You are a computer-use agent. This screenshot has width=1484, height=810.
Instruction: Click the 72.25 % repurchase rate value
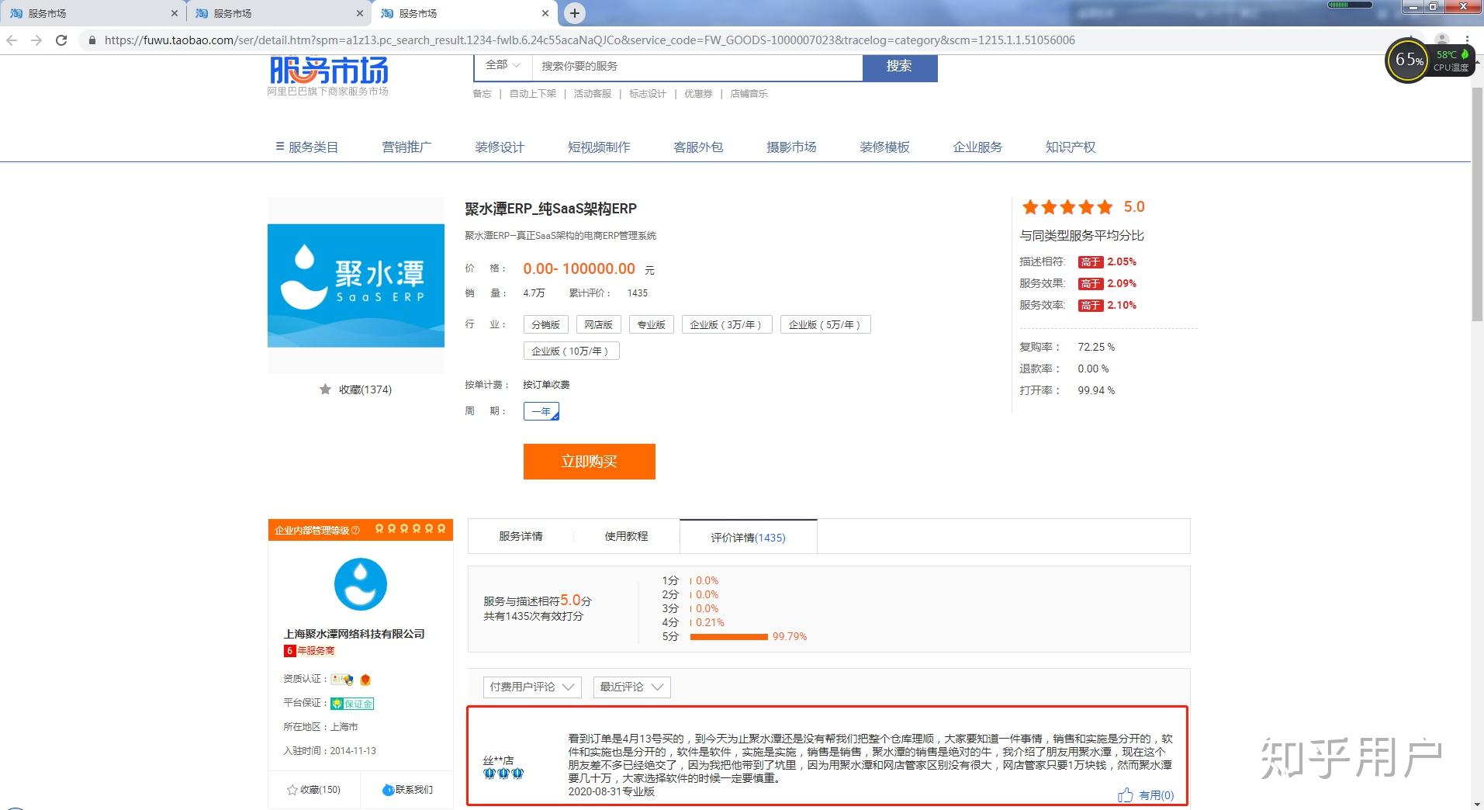[x=1096, y=347]
